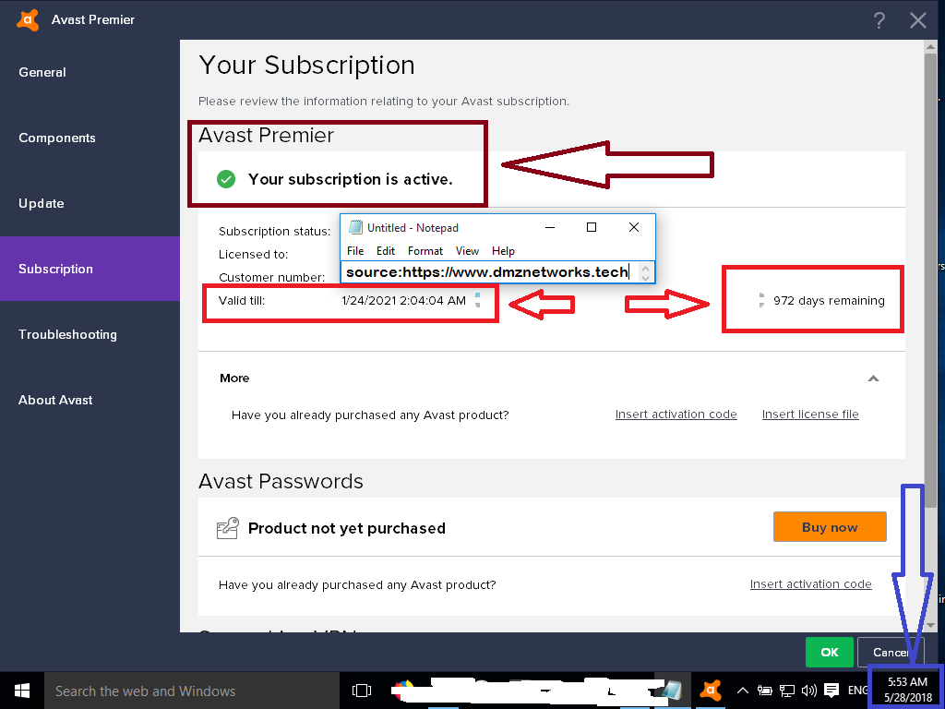
Task: Click the Avast Passwords key icon
Action: pyautogui.click(x=228, y=528)
